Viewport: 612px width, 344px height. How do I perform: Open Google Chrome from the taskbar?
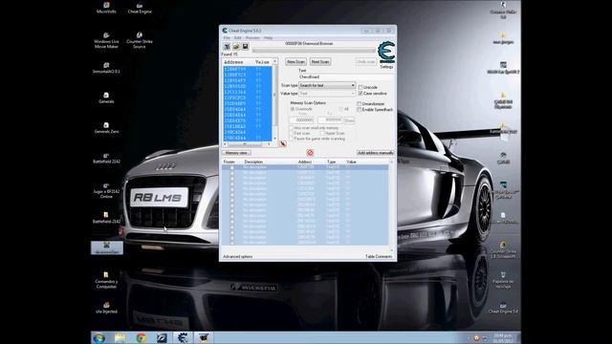click(142, 337)
